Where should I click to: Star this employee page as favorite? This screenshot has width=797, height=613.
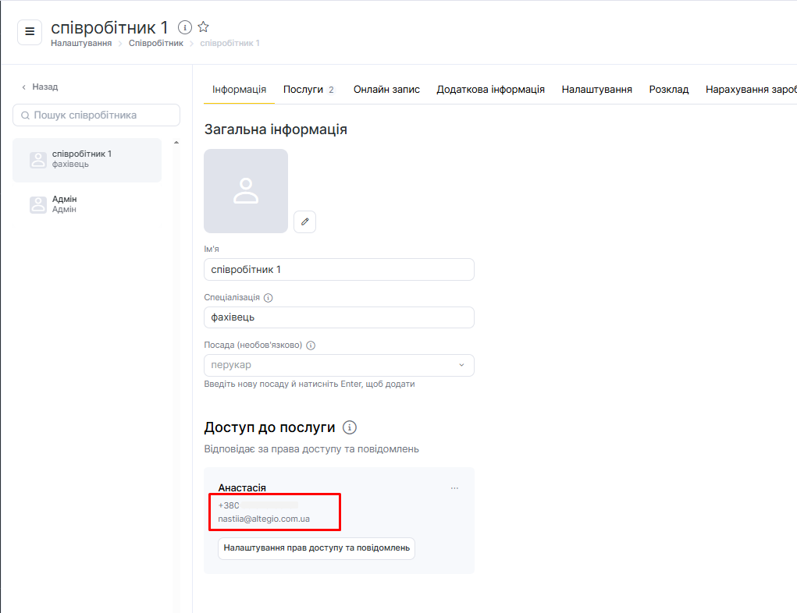tap(203, 27)
